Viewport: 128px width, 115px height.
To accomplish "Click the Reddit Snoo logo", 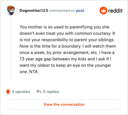I will coord(103,11).
